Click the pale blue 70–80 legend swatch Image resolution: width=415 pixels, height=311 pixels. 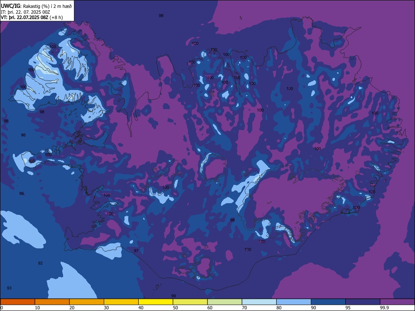pyautogui.click(x=259, y=302)
